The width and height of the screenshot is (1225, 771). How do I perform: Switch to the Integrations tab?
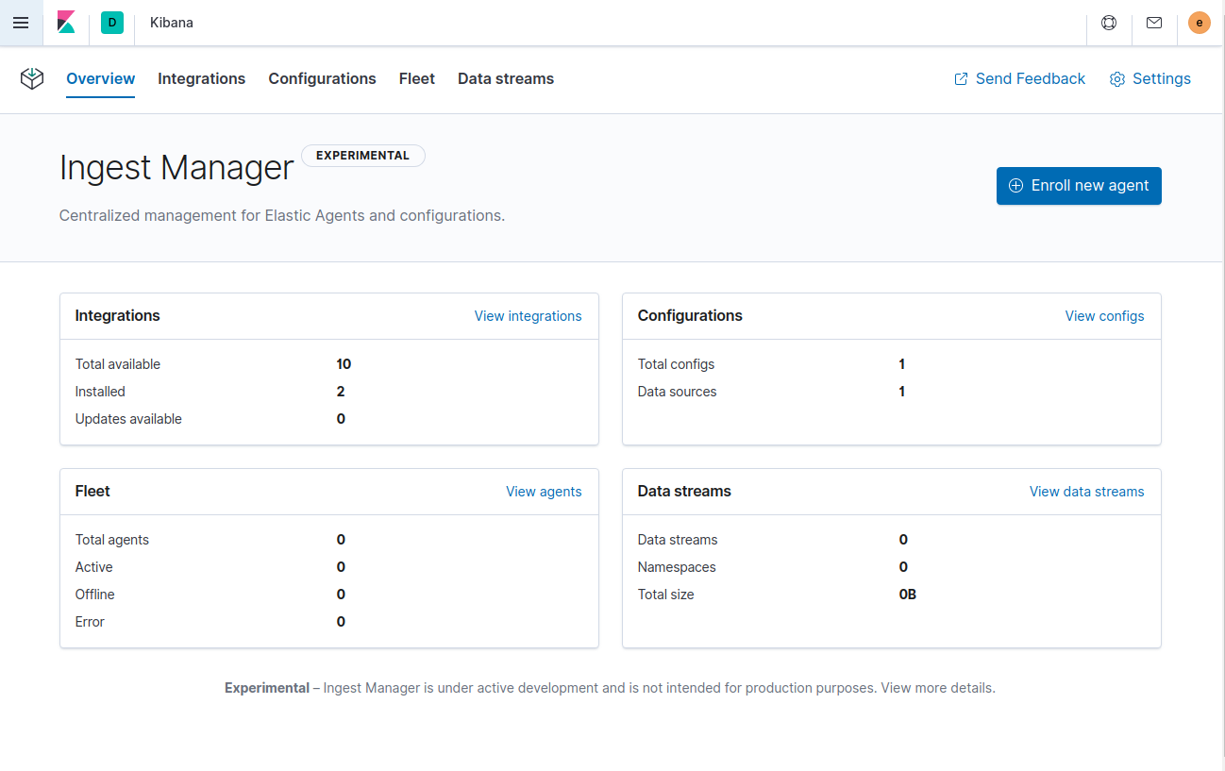201,78
